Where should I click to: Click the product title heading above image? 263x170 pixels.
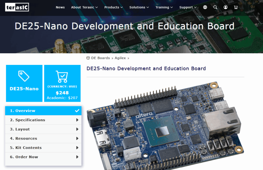(x=146, y=69)
